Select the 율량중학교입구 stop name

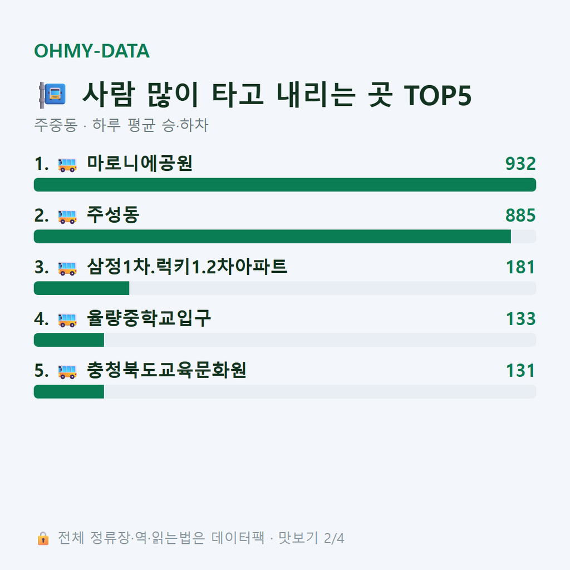pos(149,318)
